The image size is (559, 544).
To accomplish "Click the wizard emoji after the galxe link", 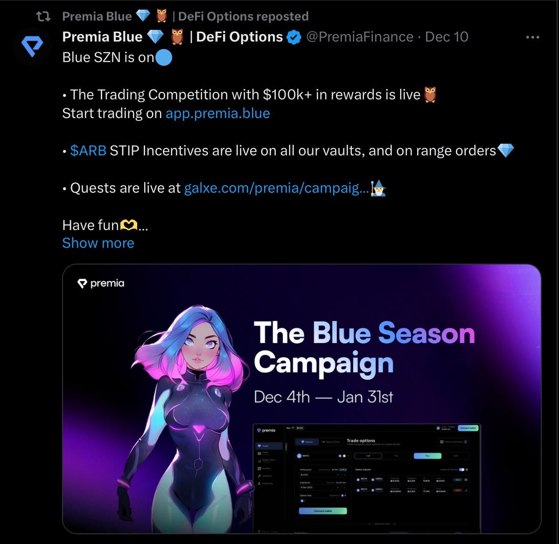I will click(x=378, y=188).
